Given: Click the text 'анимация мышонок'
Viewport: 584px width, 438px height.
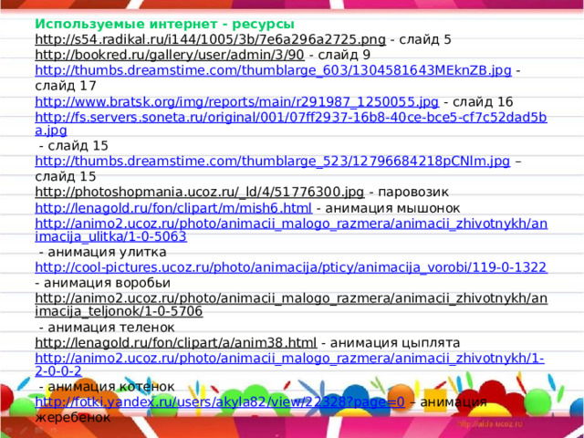Looking at the screenshot, I should pos(392,208).
